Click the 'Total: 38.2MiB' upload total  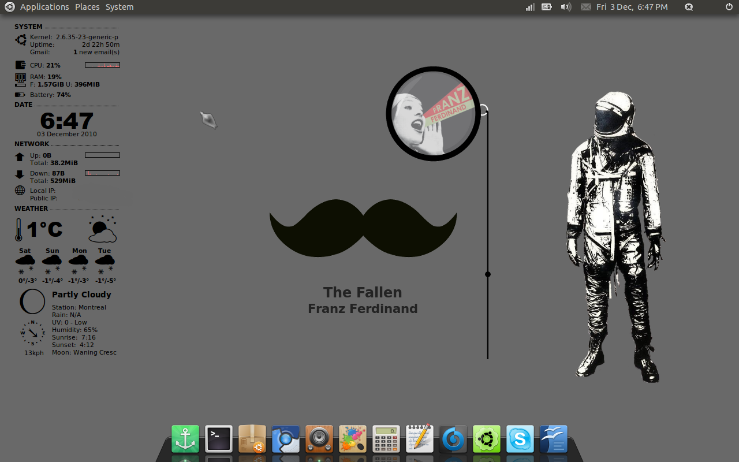54,163
